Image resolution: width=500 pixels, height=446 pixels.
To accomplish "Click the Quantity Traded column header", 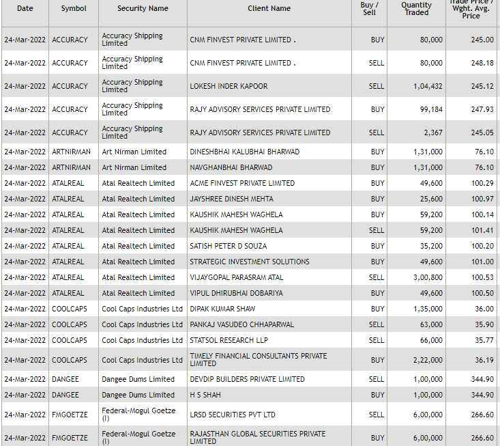I will point(416,9).
